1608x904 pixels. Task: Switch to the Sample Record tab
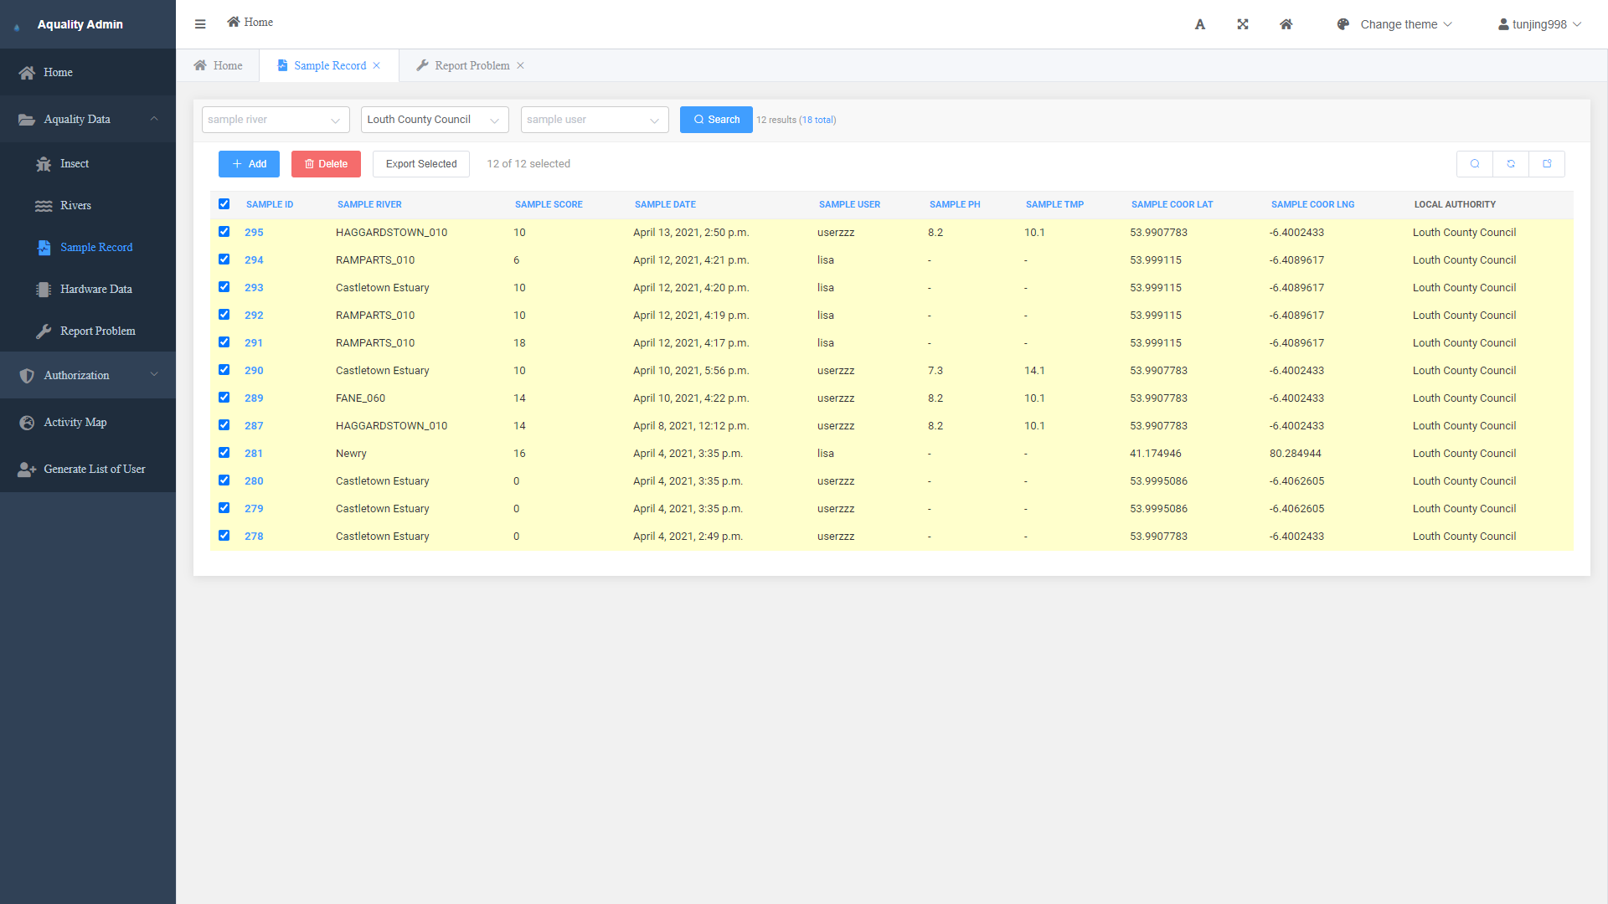coord(329,65)
